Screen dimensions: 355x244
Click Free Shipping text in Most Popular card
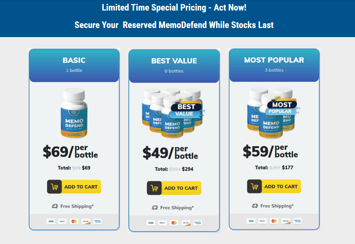click(x=277, y=206)
